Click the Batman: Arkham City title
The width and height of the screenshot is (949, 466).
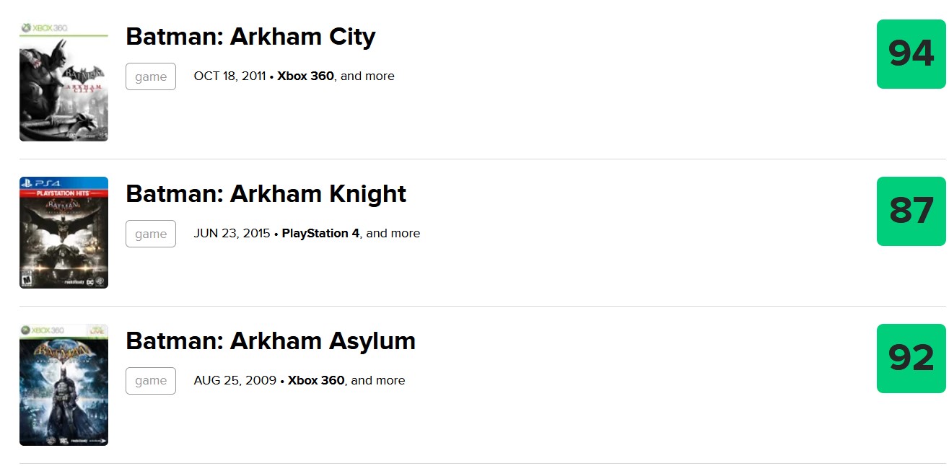click(250, 37)
